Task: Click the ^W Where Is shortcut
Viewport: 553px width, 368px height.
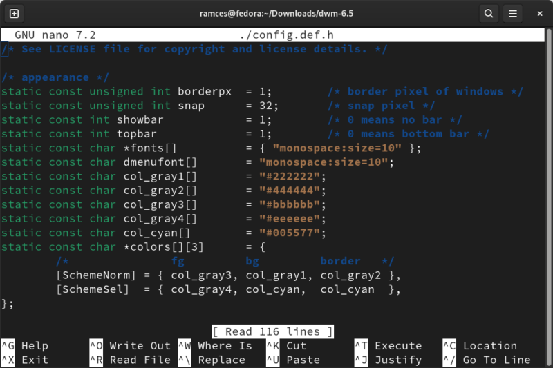Action: click(x=215, y=346)
